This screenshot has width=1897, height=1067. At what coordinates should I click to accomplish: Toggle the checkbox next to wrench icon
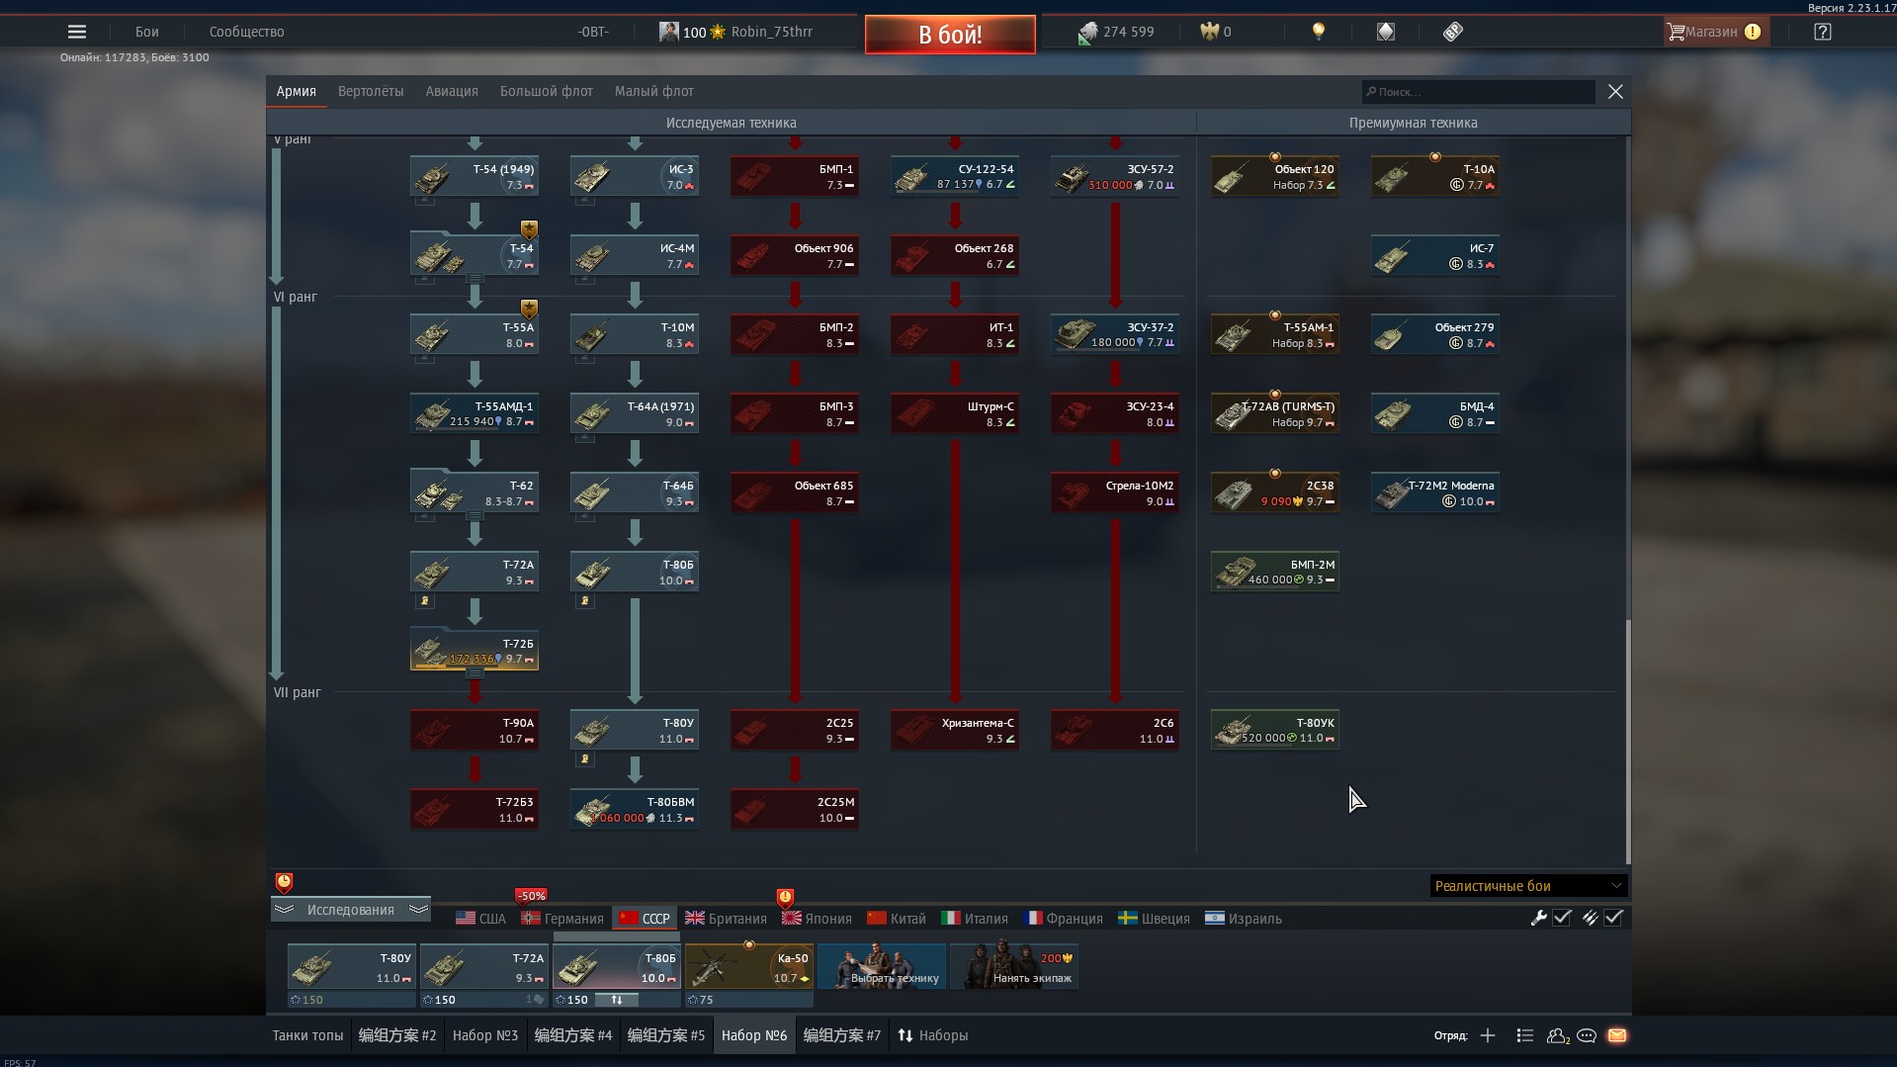click(1562, 918)
